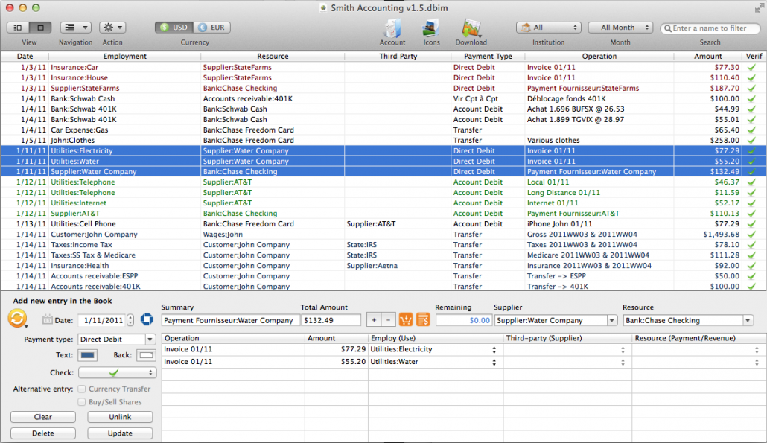Click Verif checkmark on Transfer -> ESPP row
The image size is (767, 443).
[x=751, y=276]
